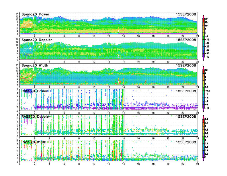Click the -35 label on the top colorbar

[207, 53]
